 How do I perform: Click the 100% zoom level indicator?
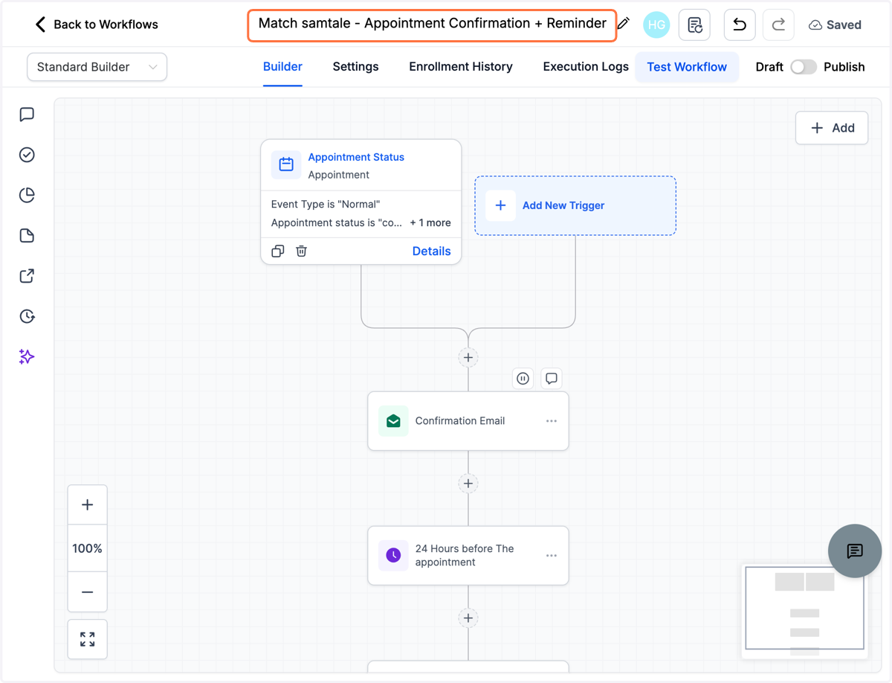pos(88,549)
